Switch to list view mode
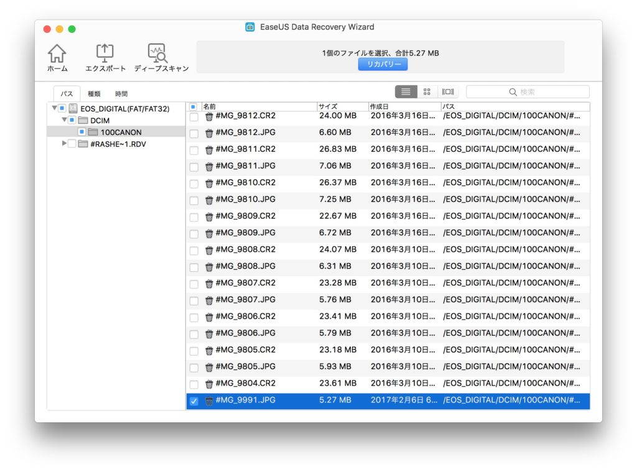The height and width of the screenshot is (472, 637). coord(406,92)
